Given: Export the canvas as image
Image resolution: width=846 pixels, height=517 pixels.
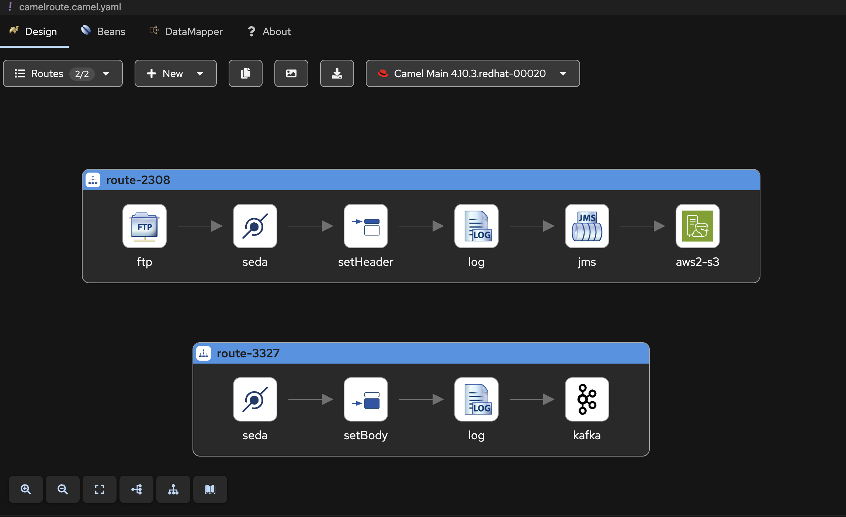Looking at the screenshot, I should tap(291, 73).
